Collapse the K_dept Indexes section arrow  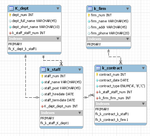(x=58, y=39)
